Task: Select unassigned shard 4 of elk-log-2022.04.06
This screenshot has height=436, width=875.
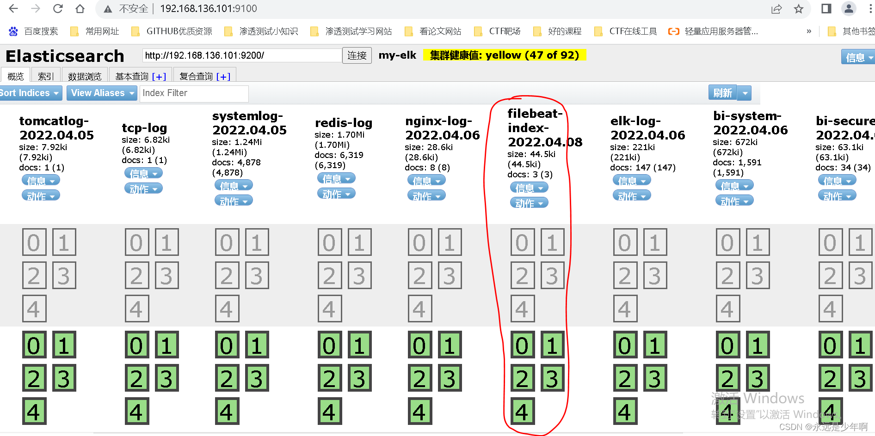Action: 625,309
